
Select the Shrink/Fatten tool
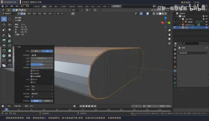[9, 60]
